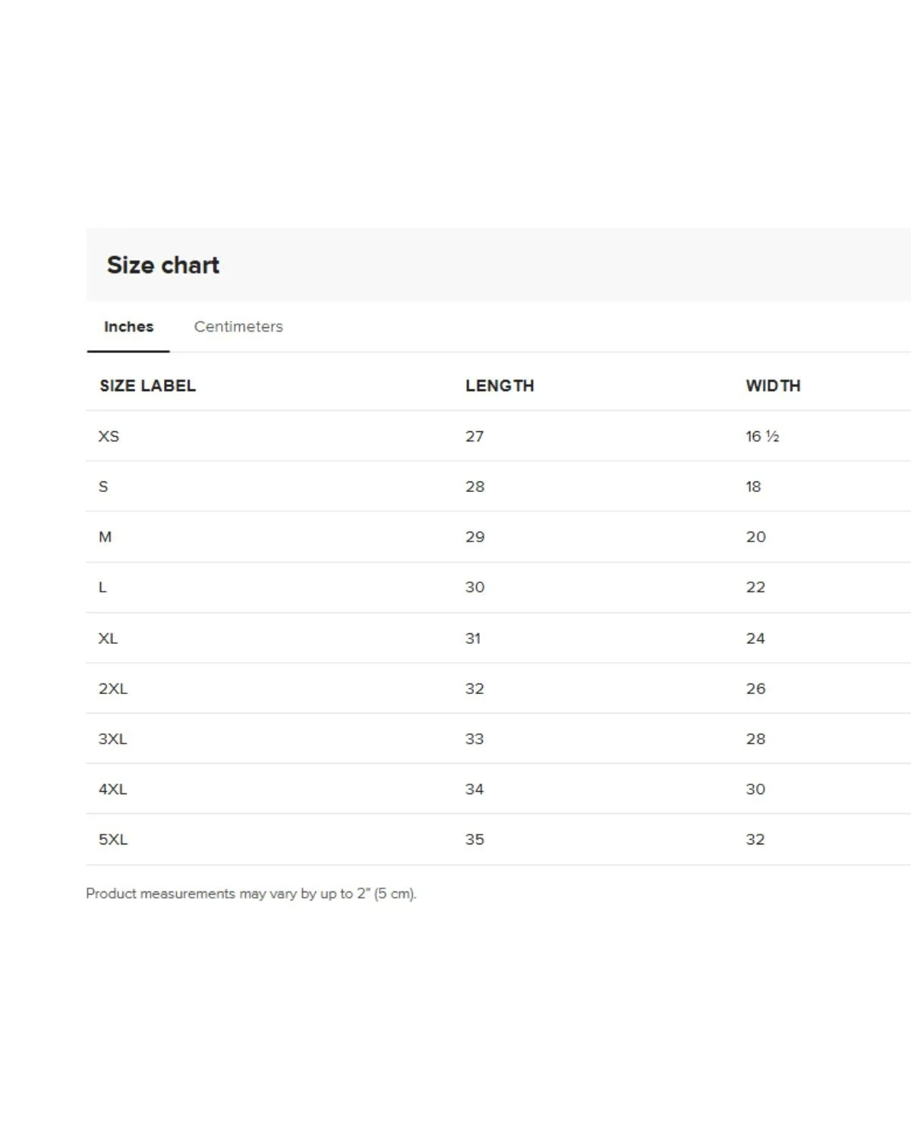Click the S size label
911x1139 pixels.
tap(103, 487)
